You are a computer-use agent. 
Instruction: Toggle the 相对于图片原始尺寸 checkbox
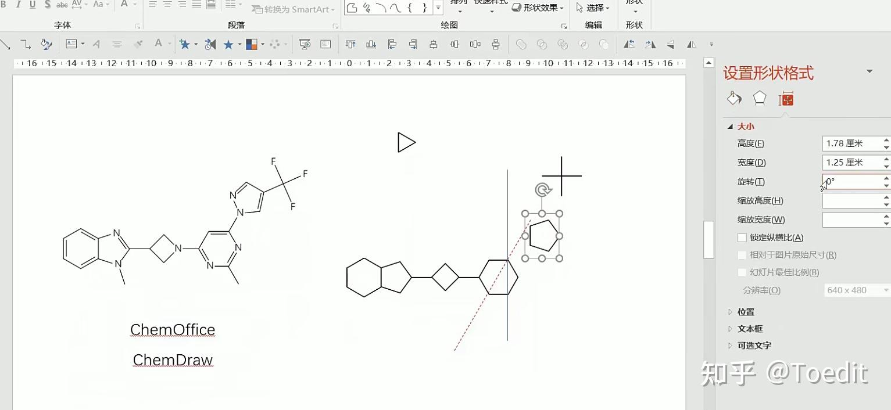pos(742,254)
